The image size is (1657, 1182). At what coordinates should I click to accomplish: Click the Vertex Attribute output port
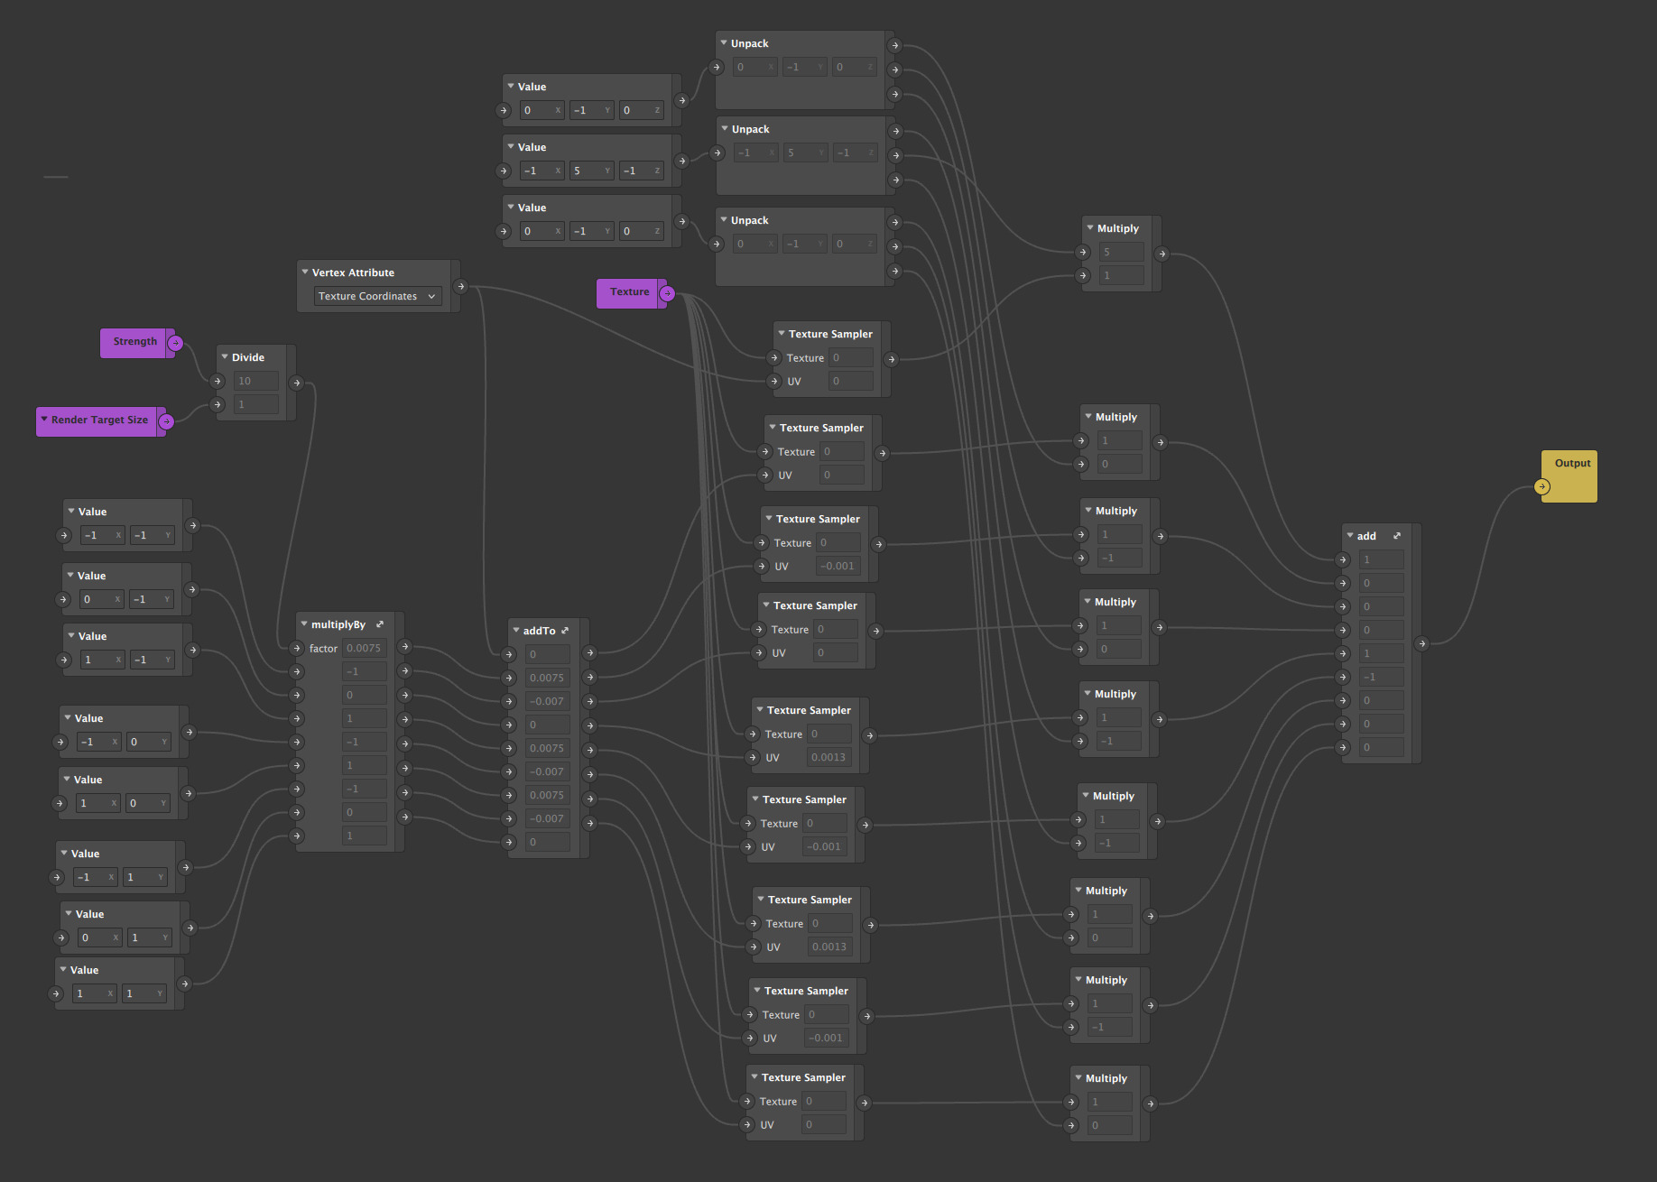click(x=460, y=286)
